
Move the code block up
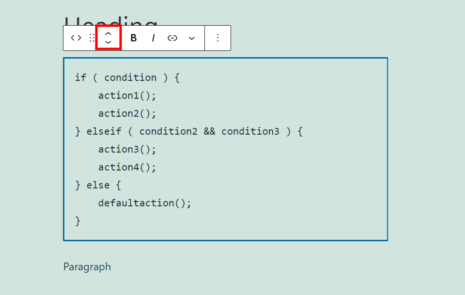tap(108, 33)
